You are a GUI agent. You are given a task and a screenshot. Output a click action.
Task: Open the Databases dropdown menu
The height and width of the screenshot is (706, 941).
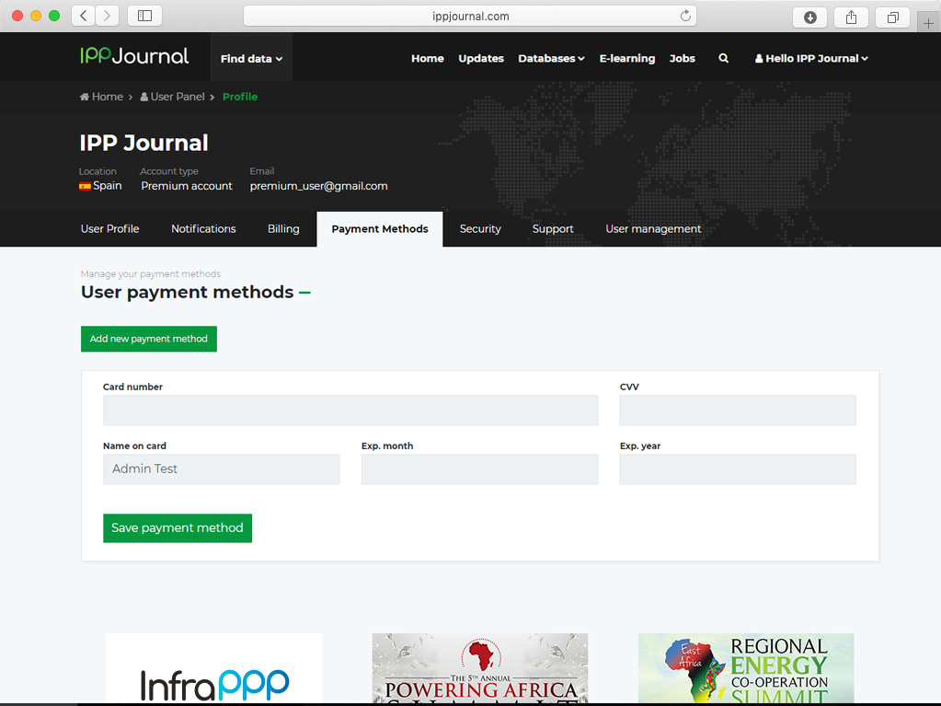pyautogui.click(x=551, y=58)
